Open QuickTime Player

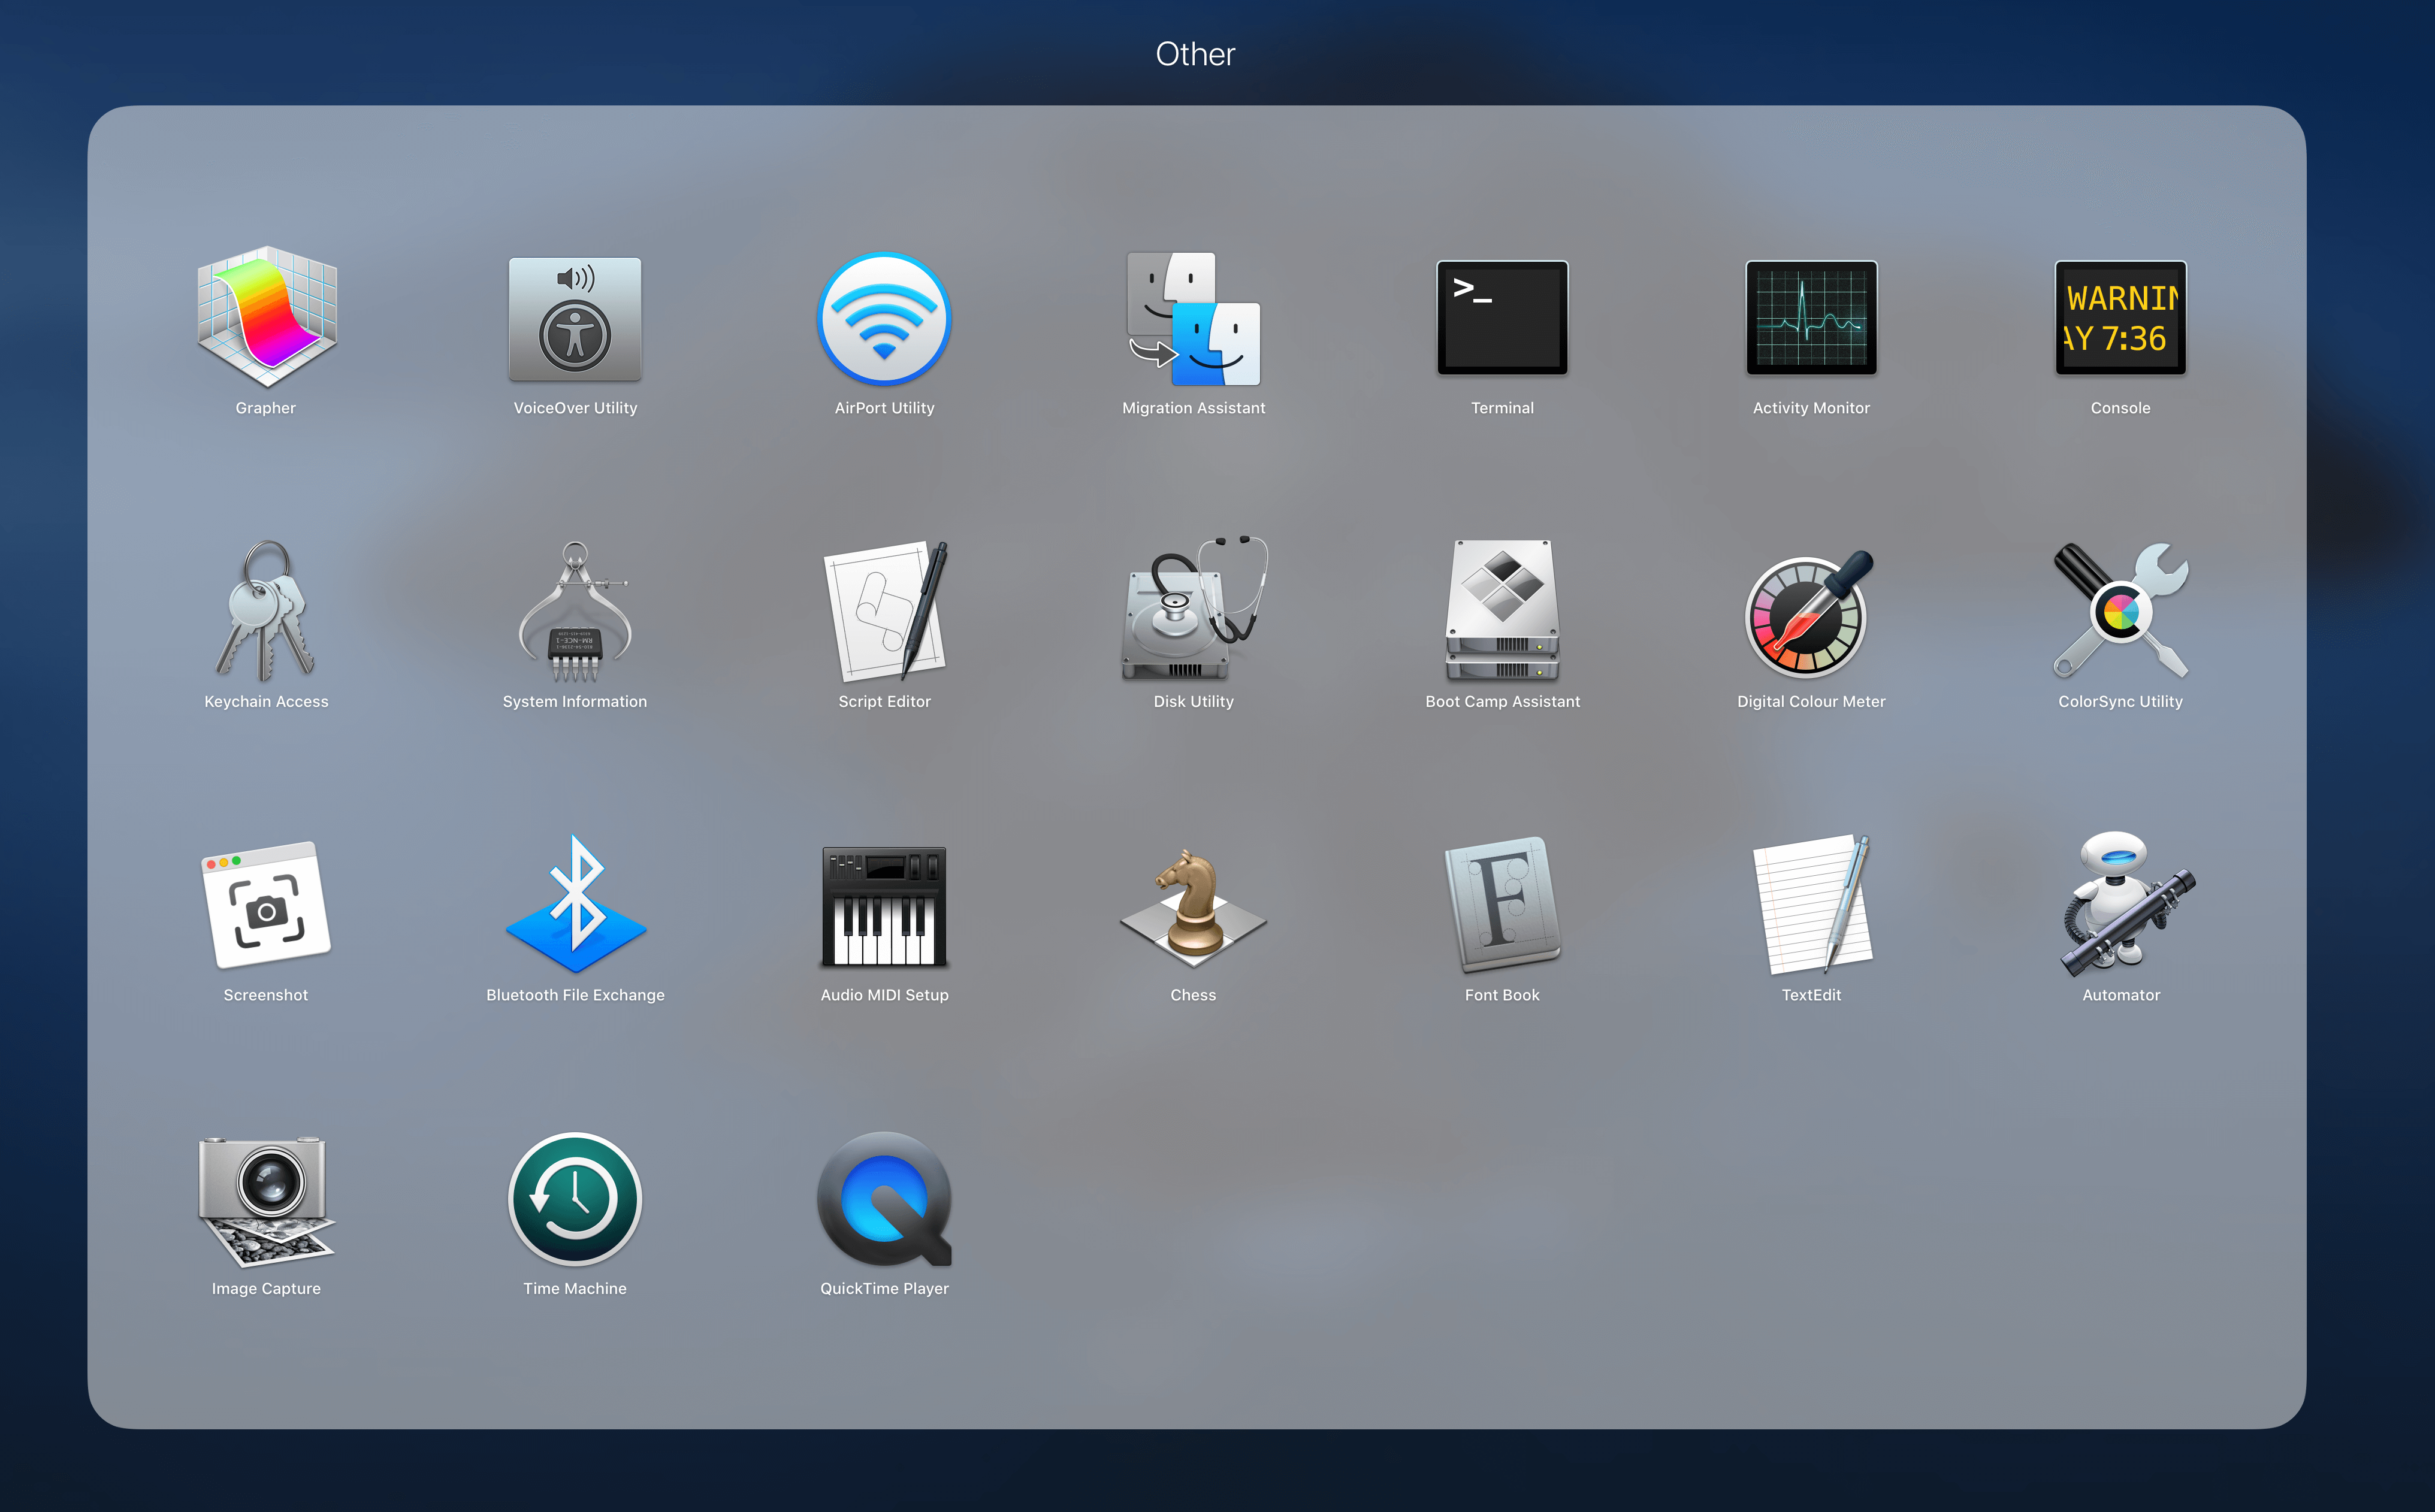pyautogui.click(x=884, y=1199)
